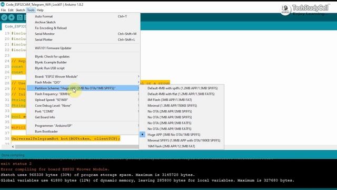Image resolution: width=337 pixels, height=190 pixels.
Task: Click the "exit status 2" console line
Action: [x=16, y=164]
